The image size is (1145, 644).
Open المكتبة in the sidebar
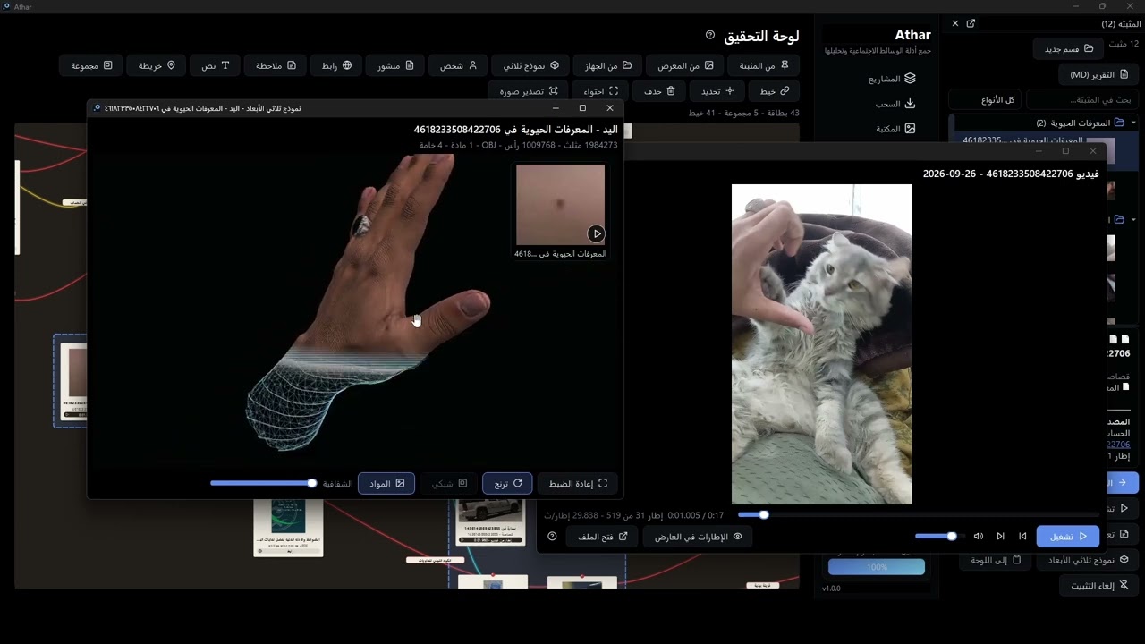point(895,129)
